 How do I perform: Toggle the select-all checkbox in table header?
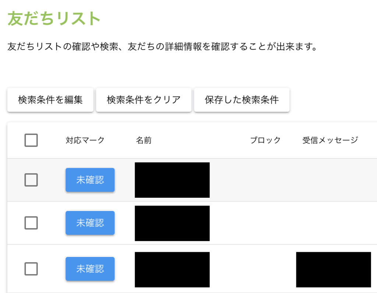[x=31, y=140]
